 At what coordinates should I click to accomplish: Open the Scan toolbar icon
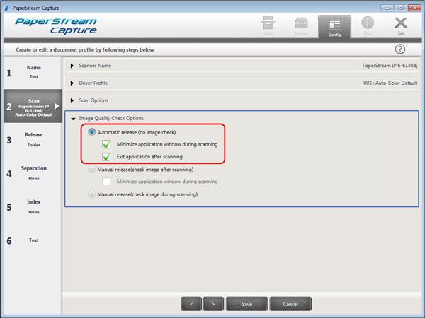pos(268,25)
